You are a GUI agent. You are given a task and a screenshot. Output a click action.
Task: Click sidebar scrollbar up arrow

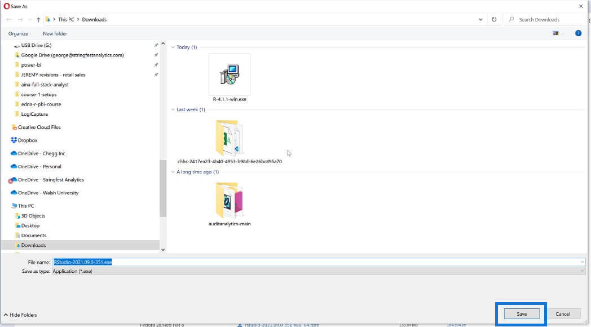click(x=163, y=44)
